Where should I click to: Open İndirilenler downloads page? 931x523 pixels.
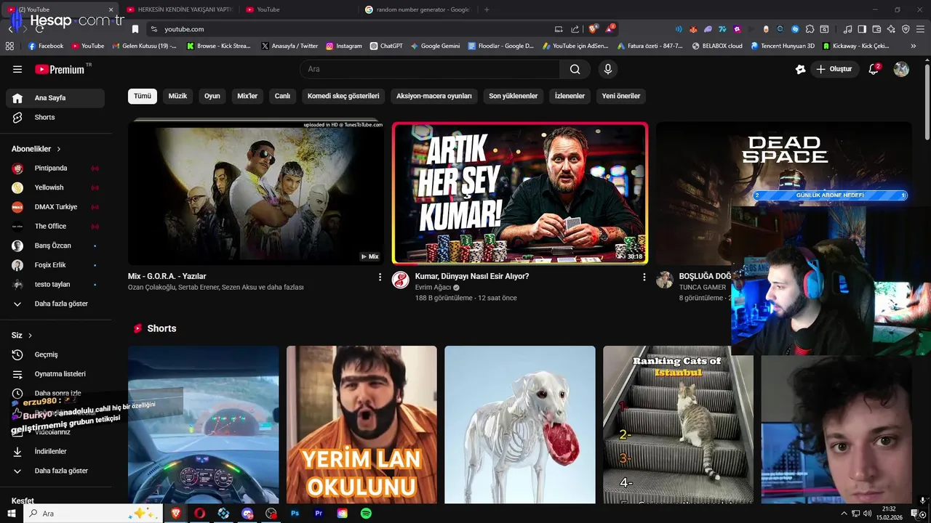(55, 451)
